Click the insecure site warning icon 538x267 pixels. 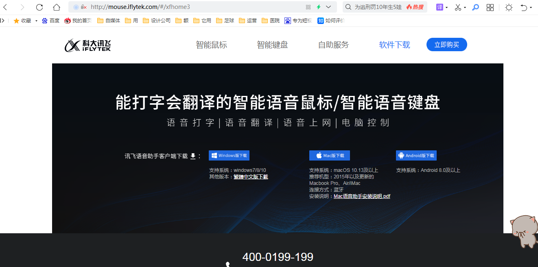84,7
